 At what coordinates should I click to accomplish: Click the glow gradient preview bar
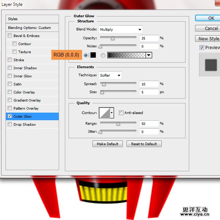point(126,55)
